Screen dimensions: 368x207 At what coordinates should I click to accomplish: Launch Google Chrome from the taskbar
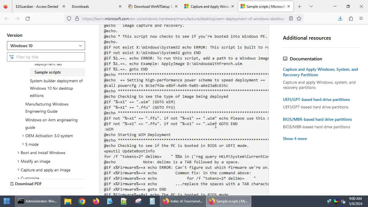pyautogui.click(x=82, y=201)
